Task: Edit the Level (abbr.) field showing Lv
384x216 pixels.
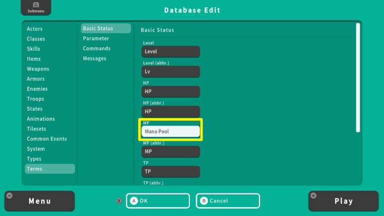Action: pyautogui.click(x=171, y=72)
